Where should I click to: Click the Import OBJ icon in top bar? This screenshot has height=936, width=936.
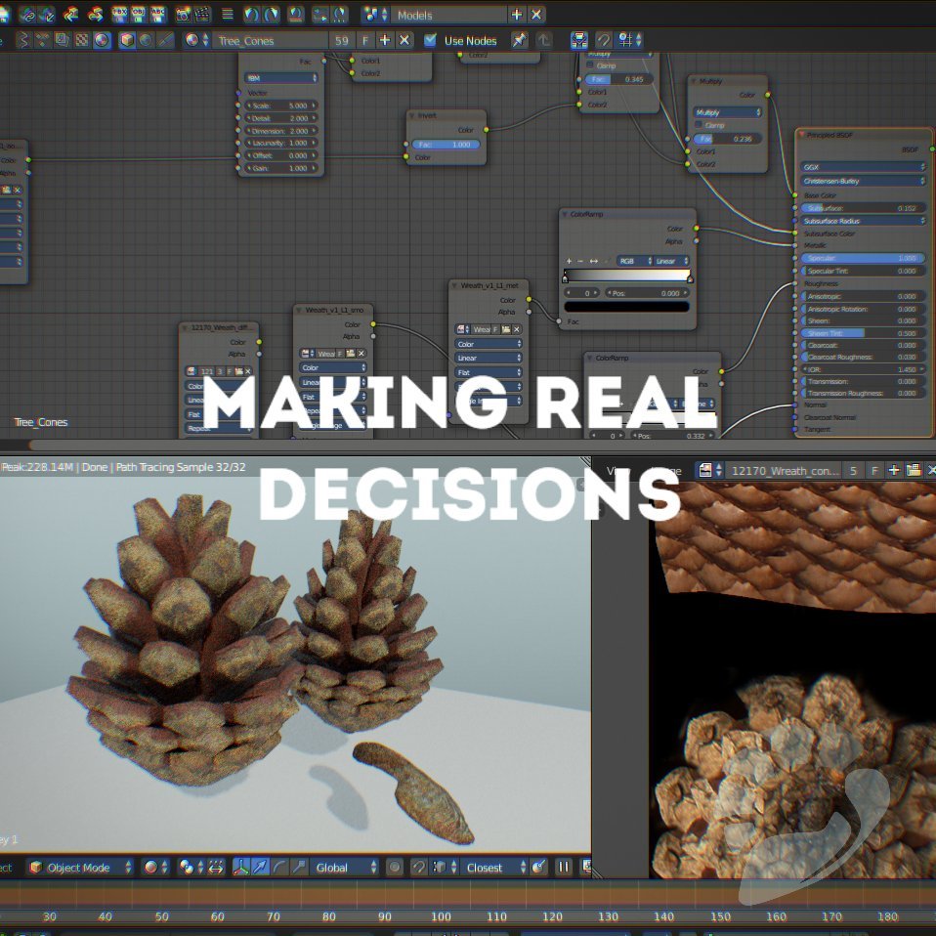(139, 14)
